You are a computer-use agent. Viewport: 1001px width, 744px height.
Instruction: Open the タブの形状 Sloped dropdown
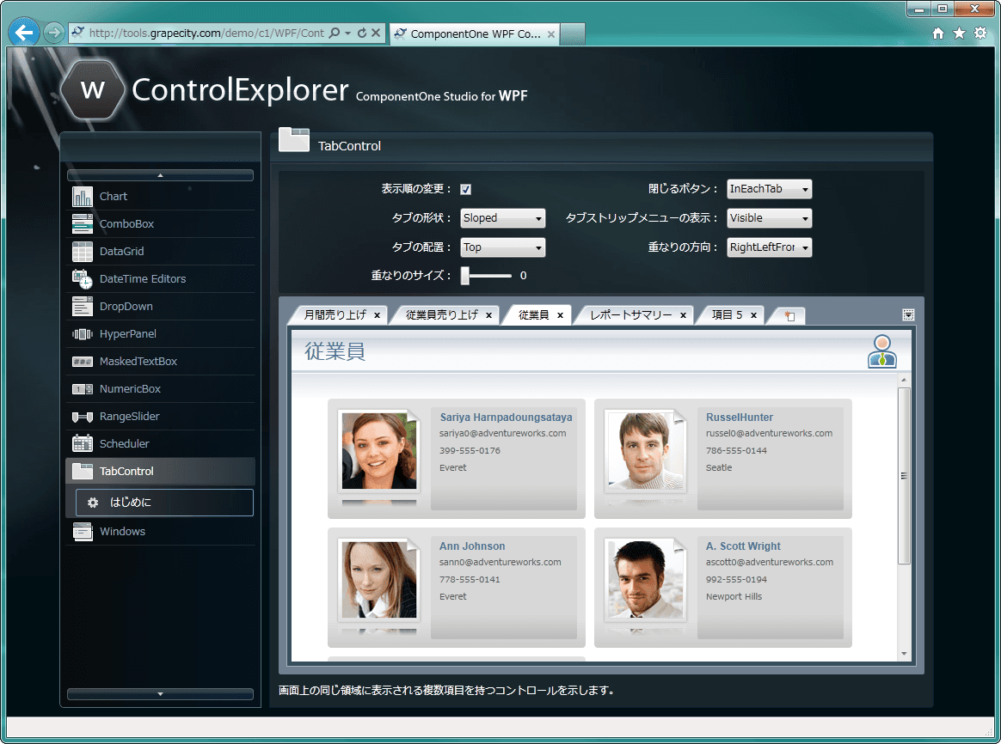click(x=503, y=218)
